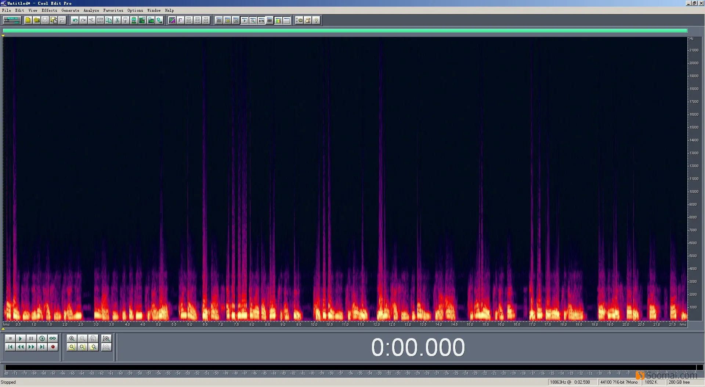The height and width of the screenshot is (387, 705).
Task: Create a new waveform file
Action: [28, 20]
